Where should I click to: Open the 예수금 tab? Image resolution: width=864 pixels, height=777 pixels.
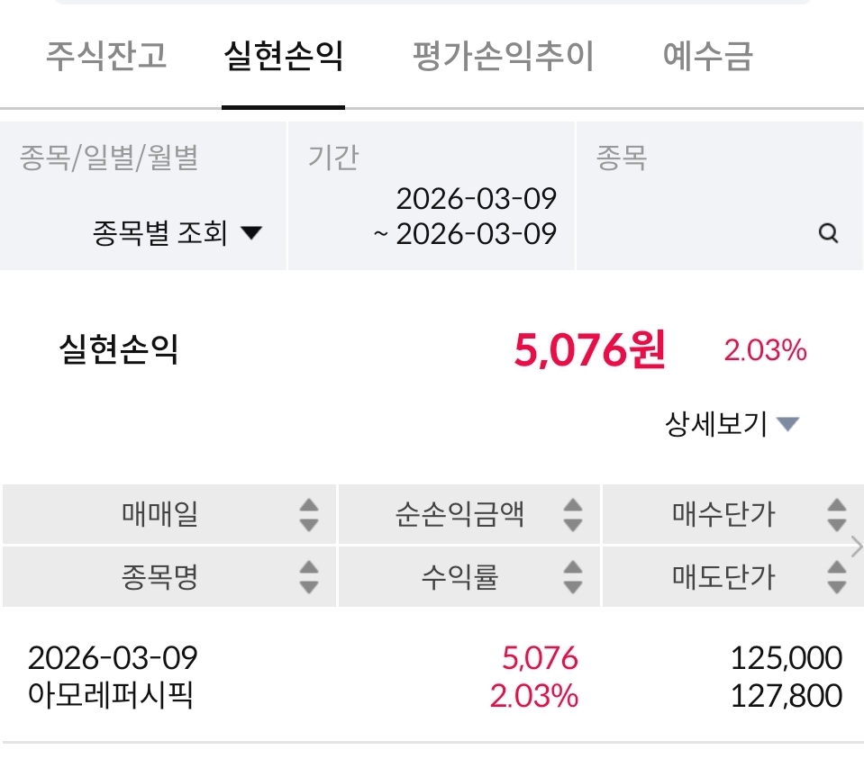707,56
